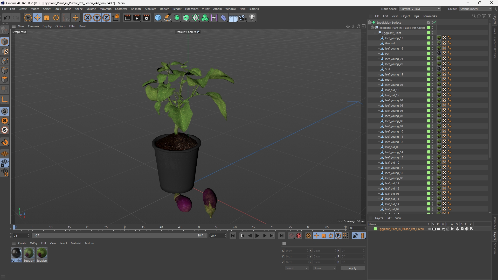The image size is (498, 280).
Task: Open the MoGraph menu
Action: click(105, 9)
